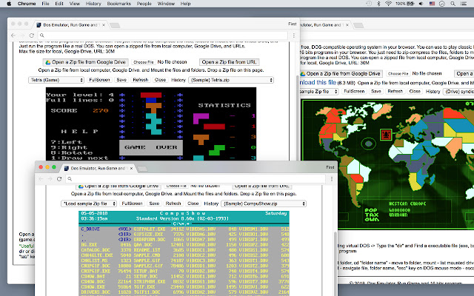
Task: Click Choose File in the Tetris window
Action: pos(143,62)
